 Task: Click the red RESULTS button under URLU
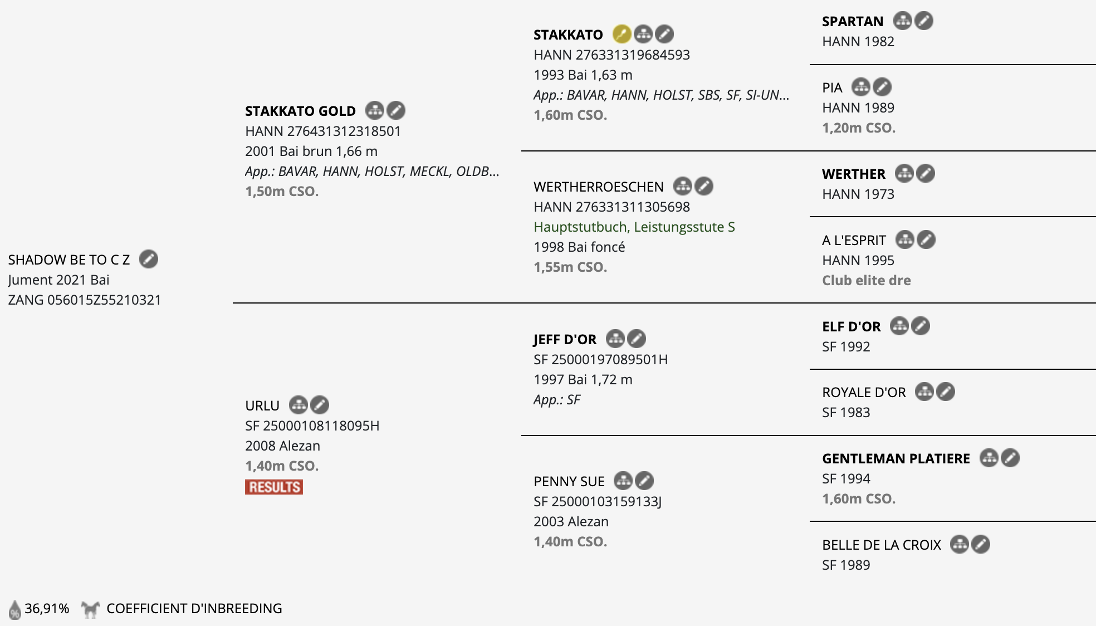[x=274, y=487]
